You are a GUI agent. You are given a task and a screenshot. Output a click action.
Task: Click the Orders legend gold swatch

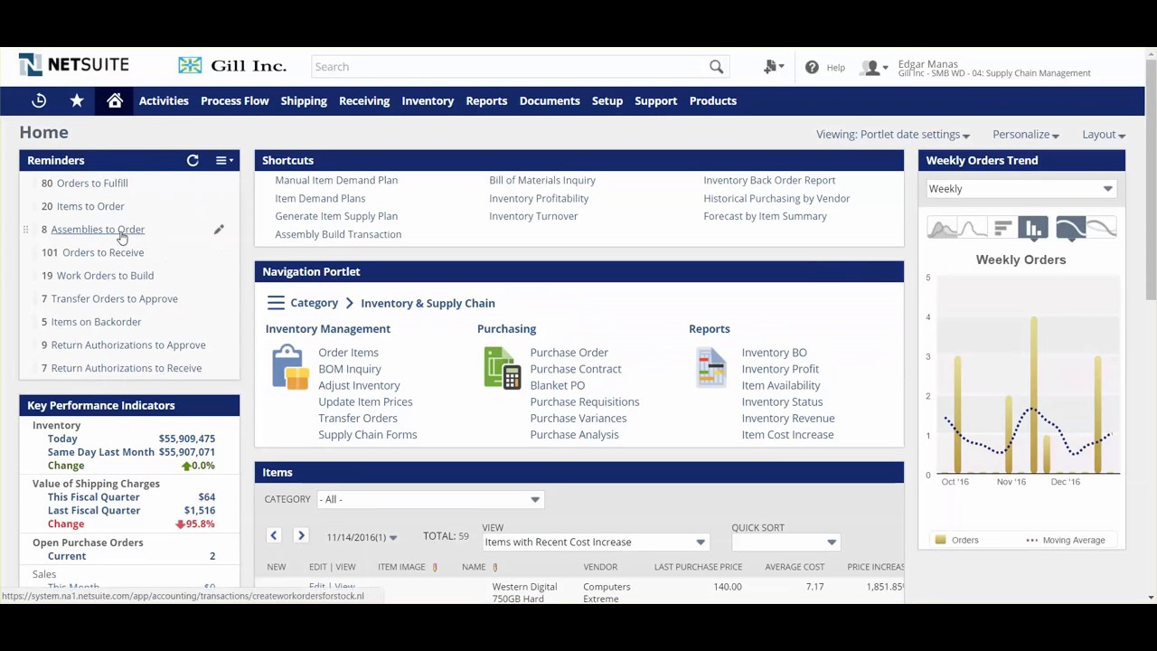(x=941, y=540)
